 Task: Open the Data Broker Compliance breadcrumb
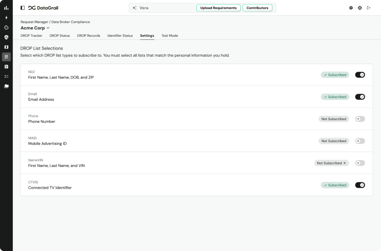click(70, 22)
